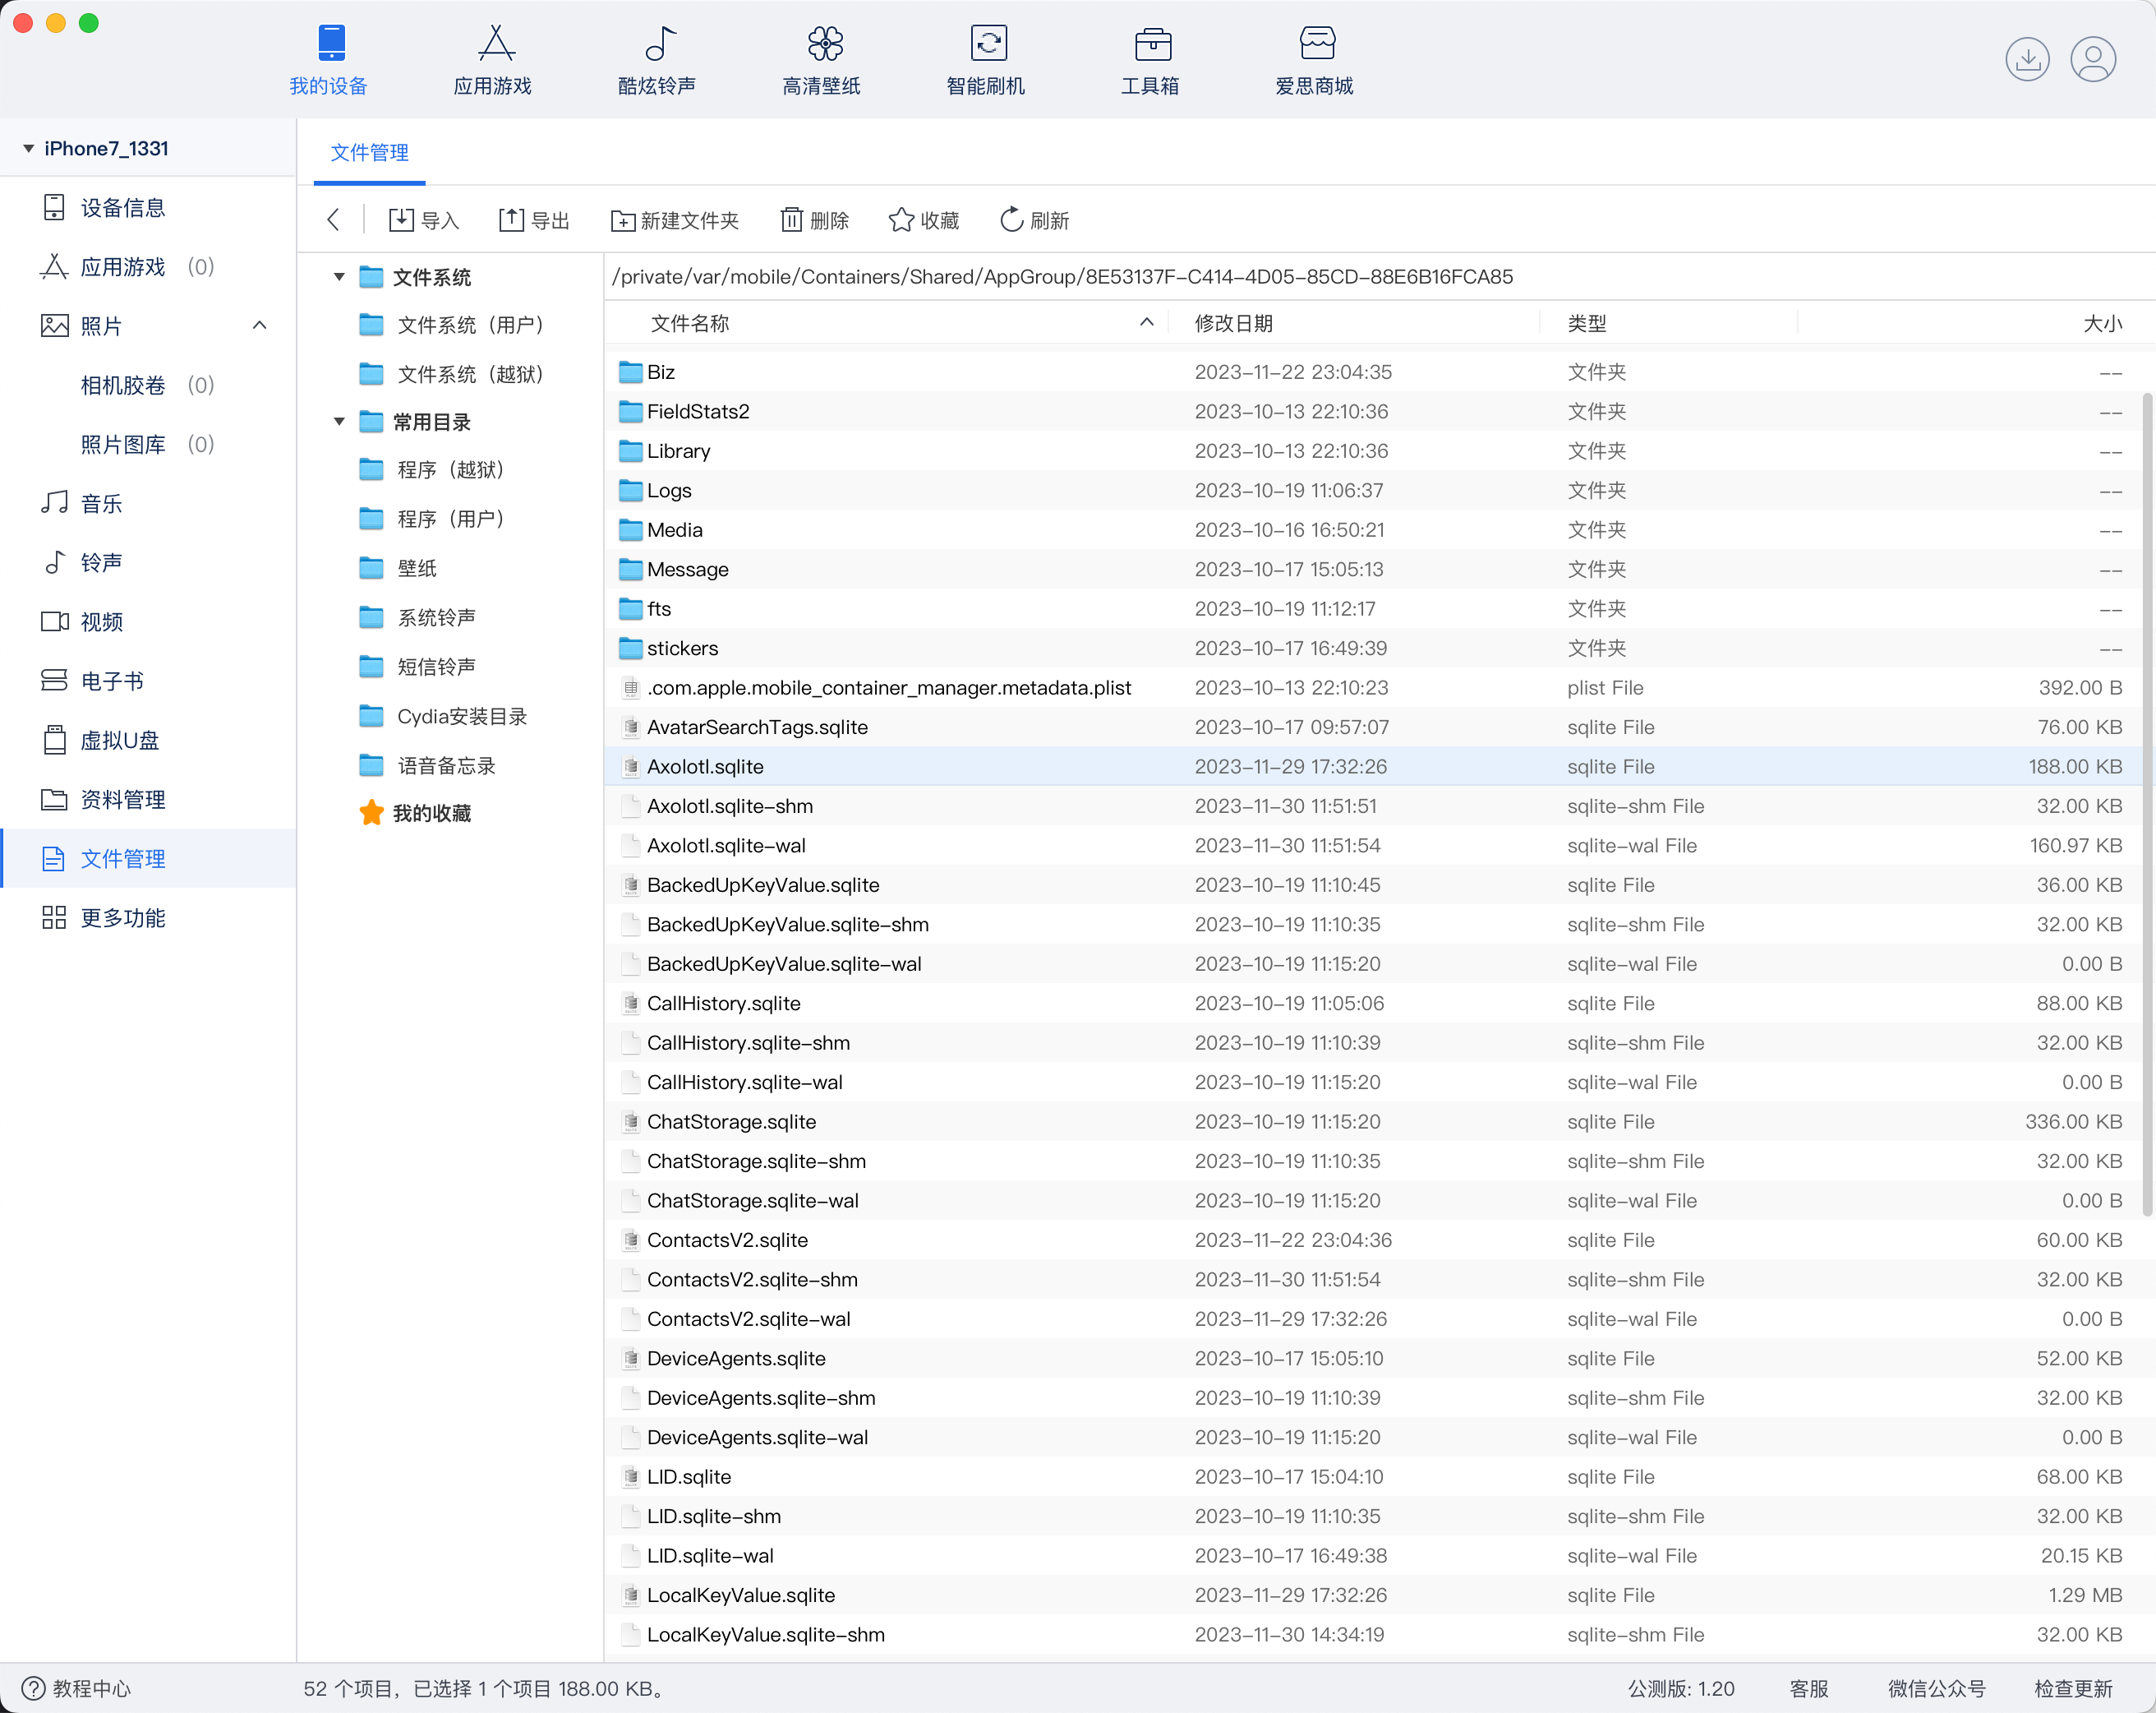The width and height of the screenshot is (2156, 1713).
Task: Click the 微信公众号 link
Action: 1937,1689
